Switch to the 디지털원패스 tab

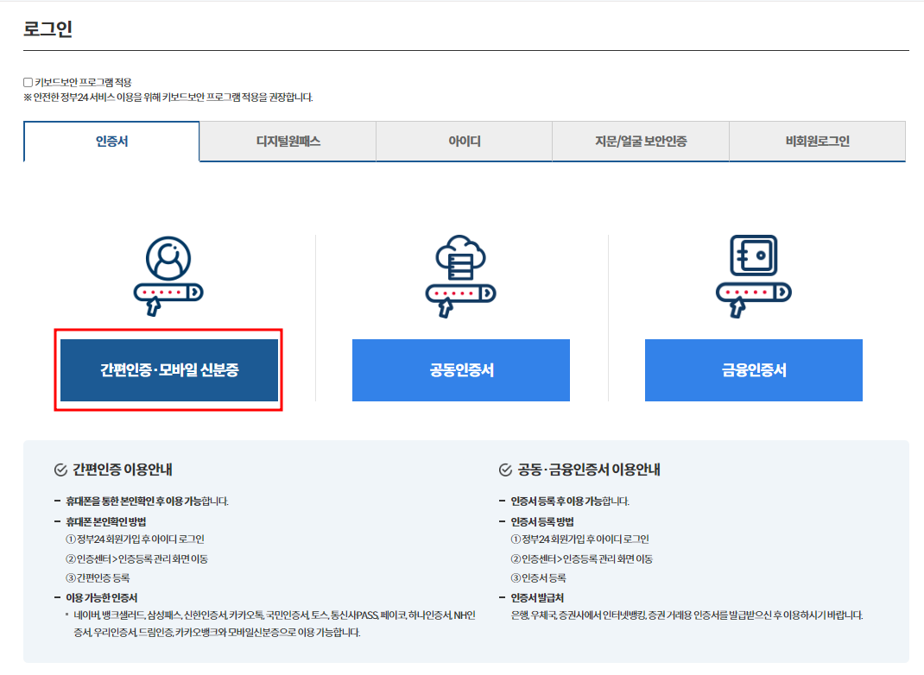coord(288,142)
